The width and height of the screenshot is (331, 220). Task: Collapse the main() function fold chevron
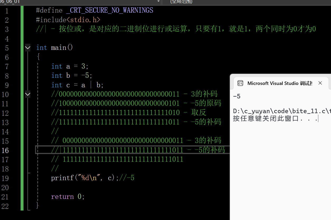[x=28, y=48]
